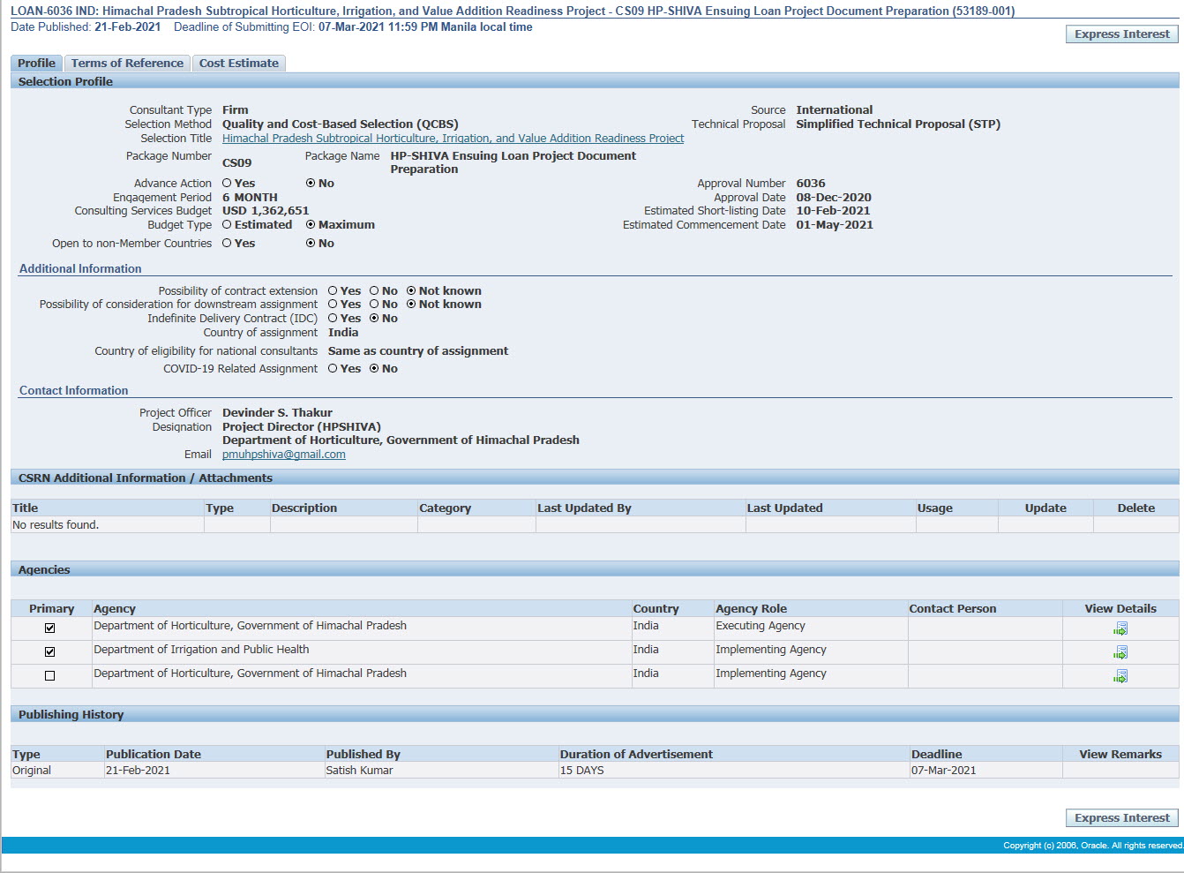
Task: Check the unchecked Primary checkbox in agencies
Action: (x=49, y=676)
